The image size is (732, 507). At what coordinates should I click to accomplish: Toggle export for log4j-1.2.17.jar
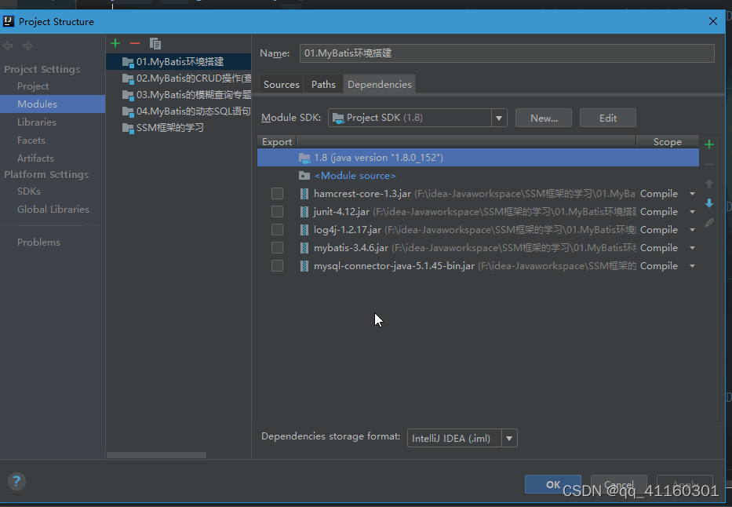(x=277, y=230)
